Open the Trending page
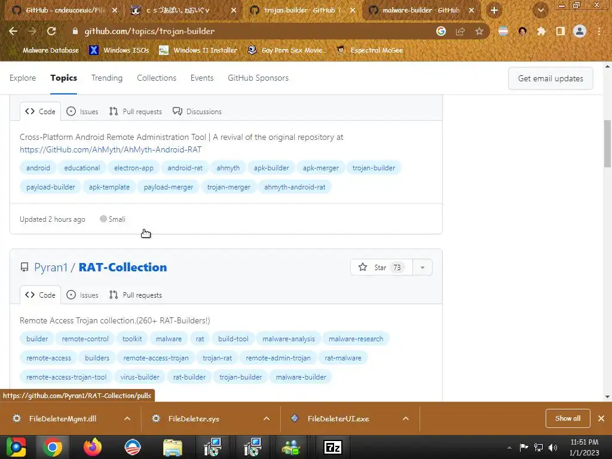The height and width of the screenshot is (459, 612). click(107, 78)
